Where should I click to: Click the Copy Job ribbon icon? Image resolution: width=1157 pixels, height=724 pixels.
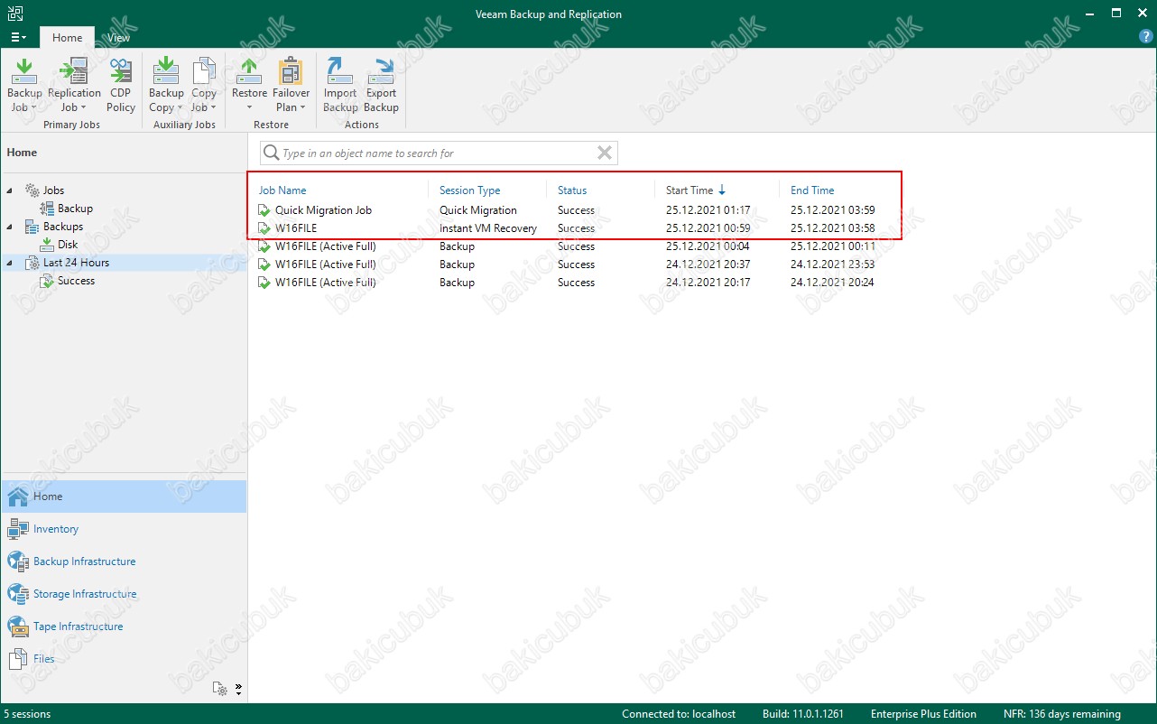pyautogui.click(x=205, y=70)
